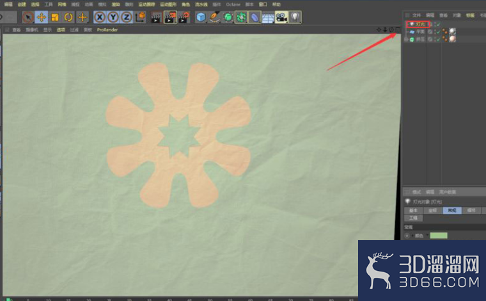486x301 pixels.
Task: Add a light bulb object
Action: pyautogui.click(x=295, y=17)
